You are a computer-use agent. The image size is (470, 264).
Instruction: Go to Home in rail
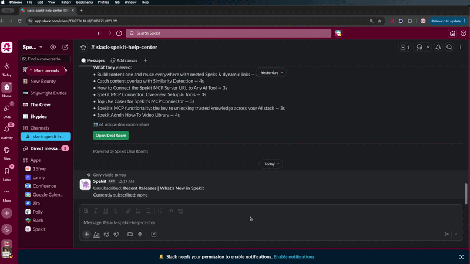pyautogui.click(x=6, y=90)
